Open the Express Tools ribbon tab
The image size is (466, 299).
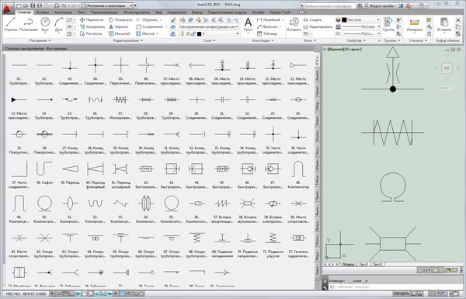coord(280,12)
